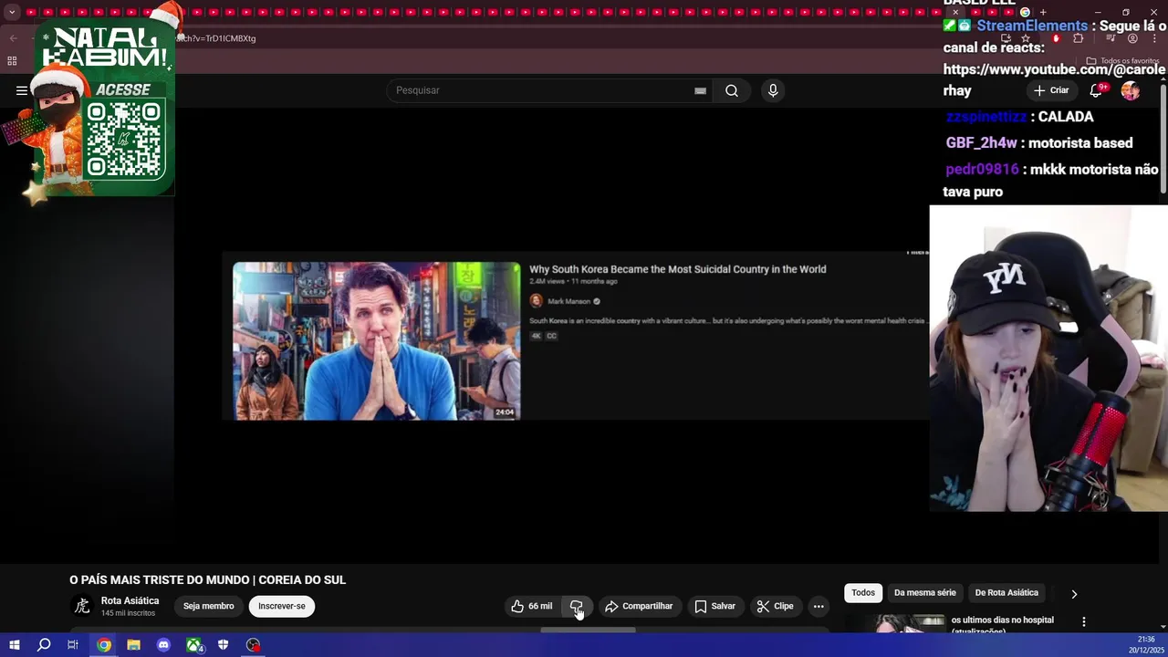Bookmark this page with the star
1168x657 pixels.
[1026, 38]
